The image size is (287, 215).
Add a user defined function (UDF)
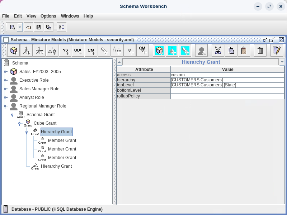pos(78,51)
